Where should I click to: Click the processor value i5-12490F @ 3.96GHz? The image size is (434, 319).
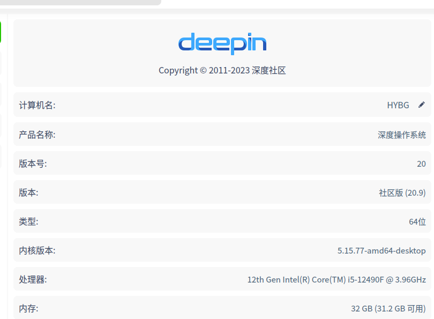(x=387, y=280)
